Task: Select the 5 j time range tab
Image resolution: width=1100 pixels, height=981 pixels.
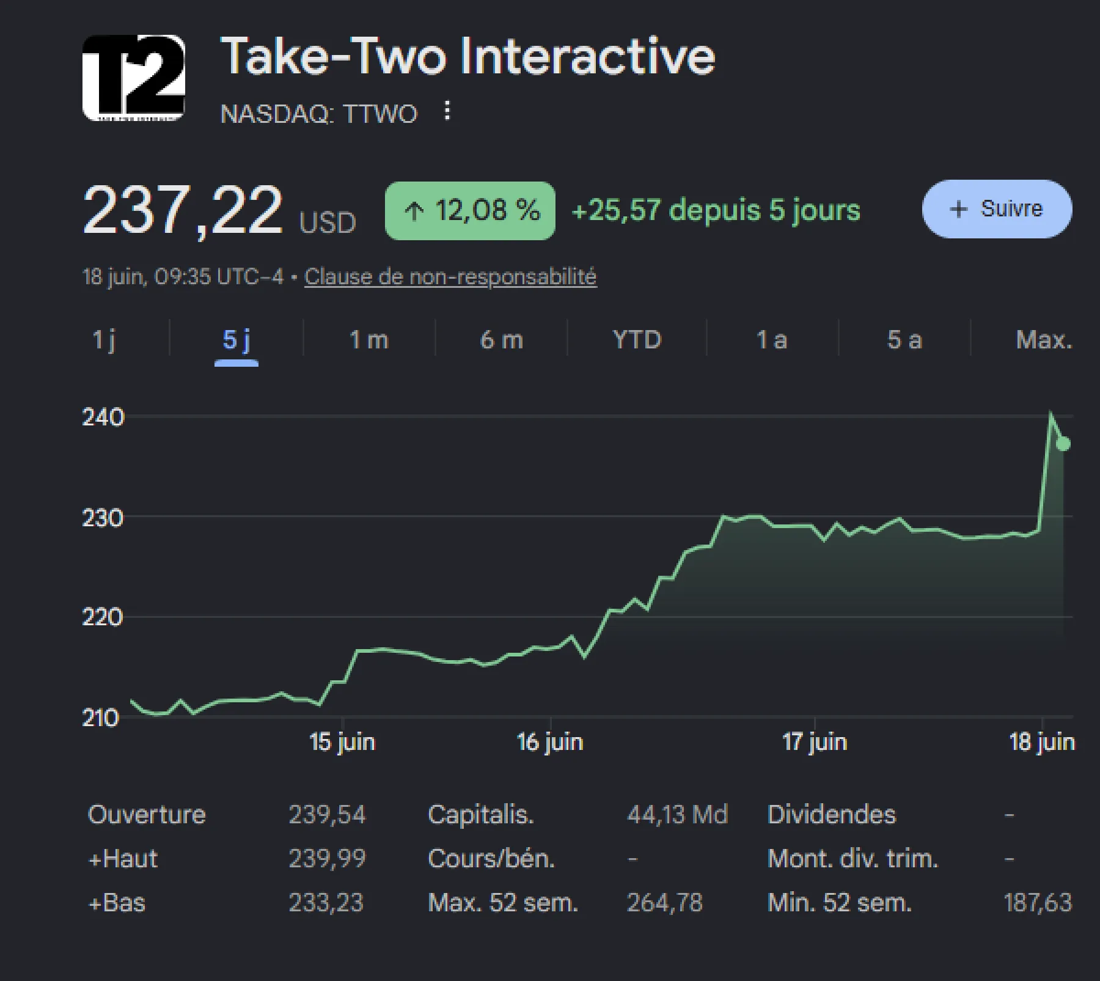Action: (237, 340)
